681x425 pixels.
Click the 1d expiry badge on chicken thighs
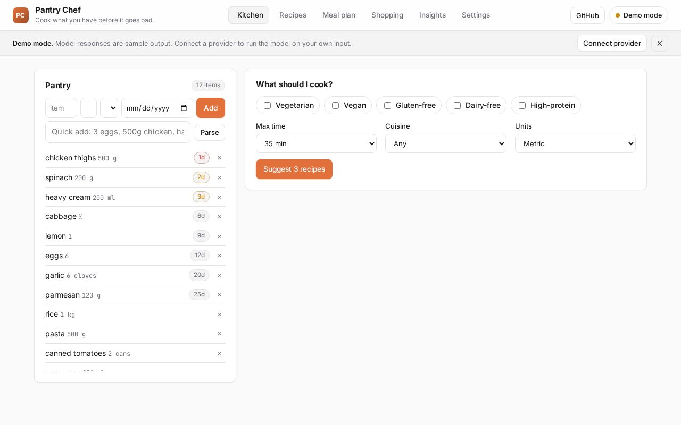click(202, 158)
